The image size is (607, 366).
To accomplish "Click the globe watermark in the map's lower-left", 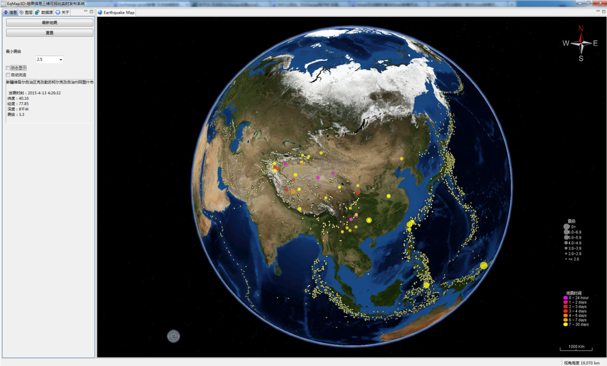I will pyautogui.click(x=173, y=337).
